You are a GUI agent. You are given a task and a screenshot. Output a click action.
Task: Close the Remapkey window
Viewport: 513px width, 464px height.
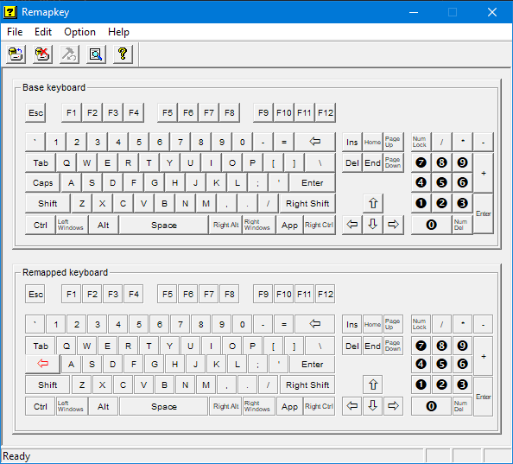[x=492, y=12]
